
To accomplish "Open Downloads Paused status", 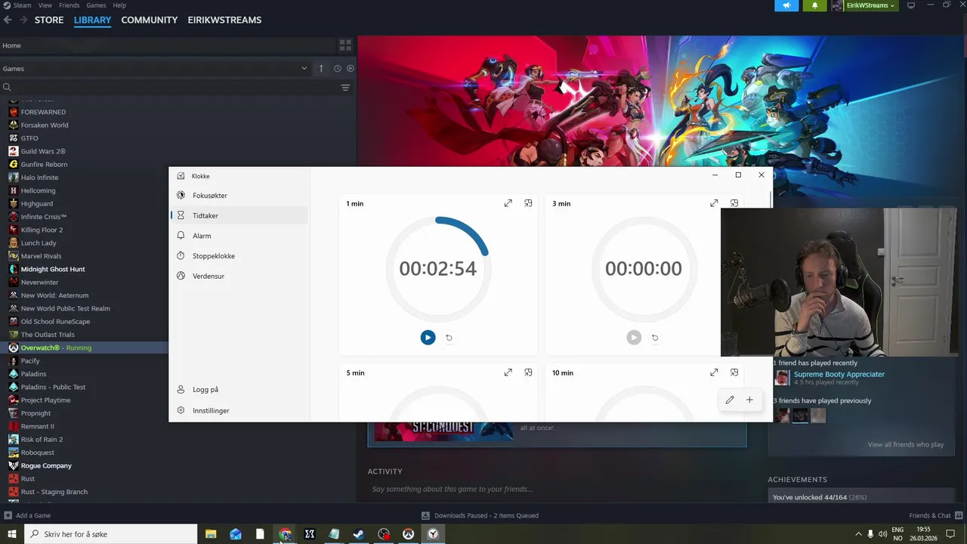I will [x=480, y=515].
